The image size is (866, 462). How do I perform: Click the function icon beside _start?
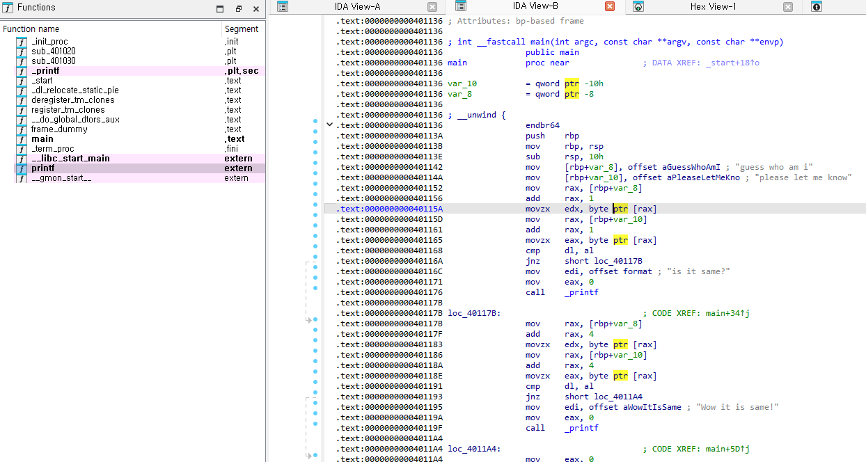coord(22,81)
